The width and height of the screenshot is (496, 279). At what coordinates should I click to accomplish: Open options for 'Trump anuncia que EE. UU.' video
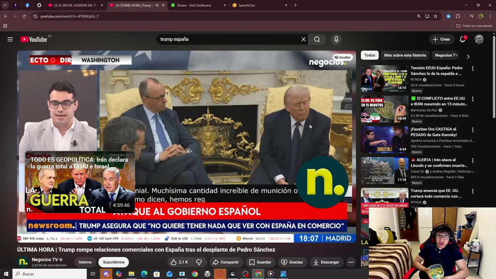click(472, 191)
